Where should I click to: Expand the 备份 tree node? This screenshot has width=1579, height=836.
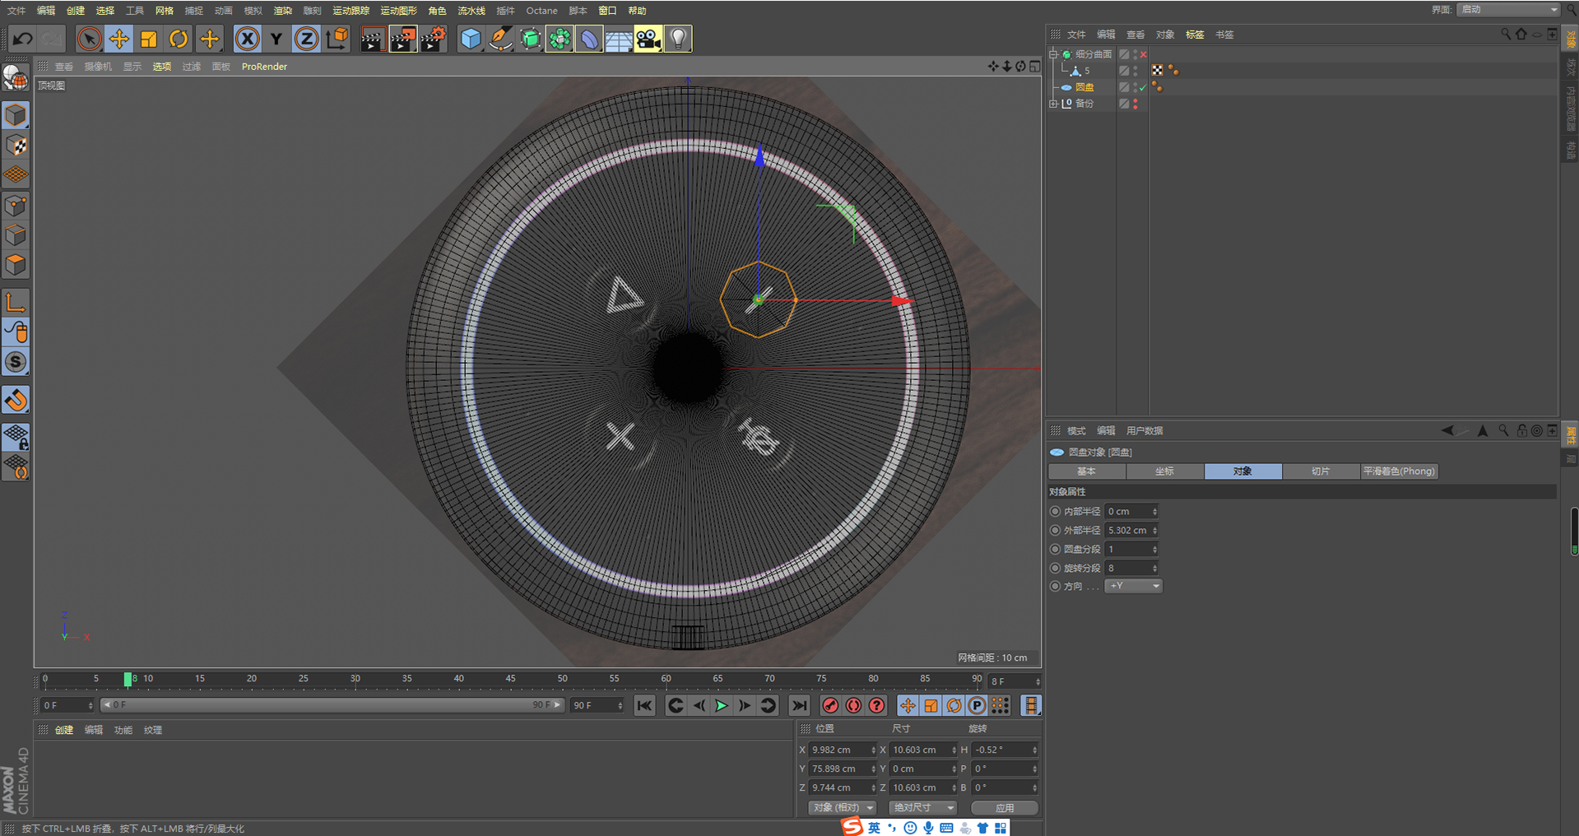(1053, 104)
